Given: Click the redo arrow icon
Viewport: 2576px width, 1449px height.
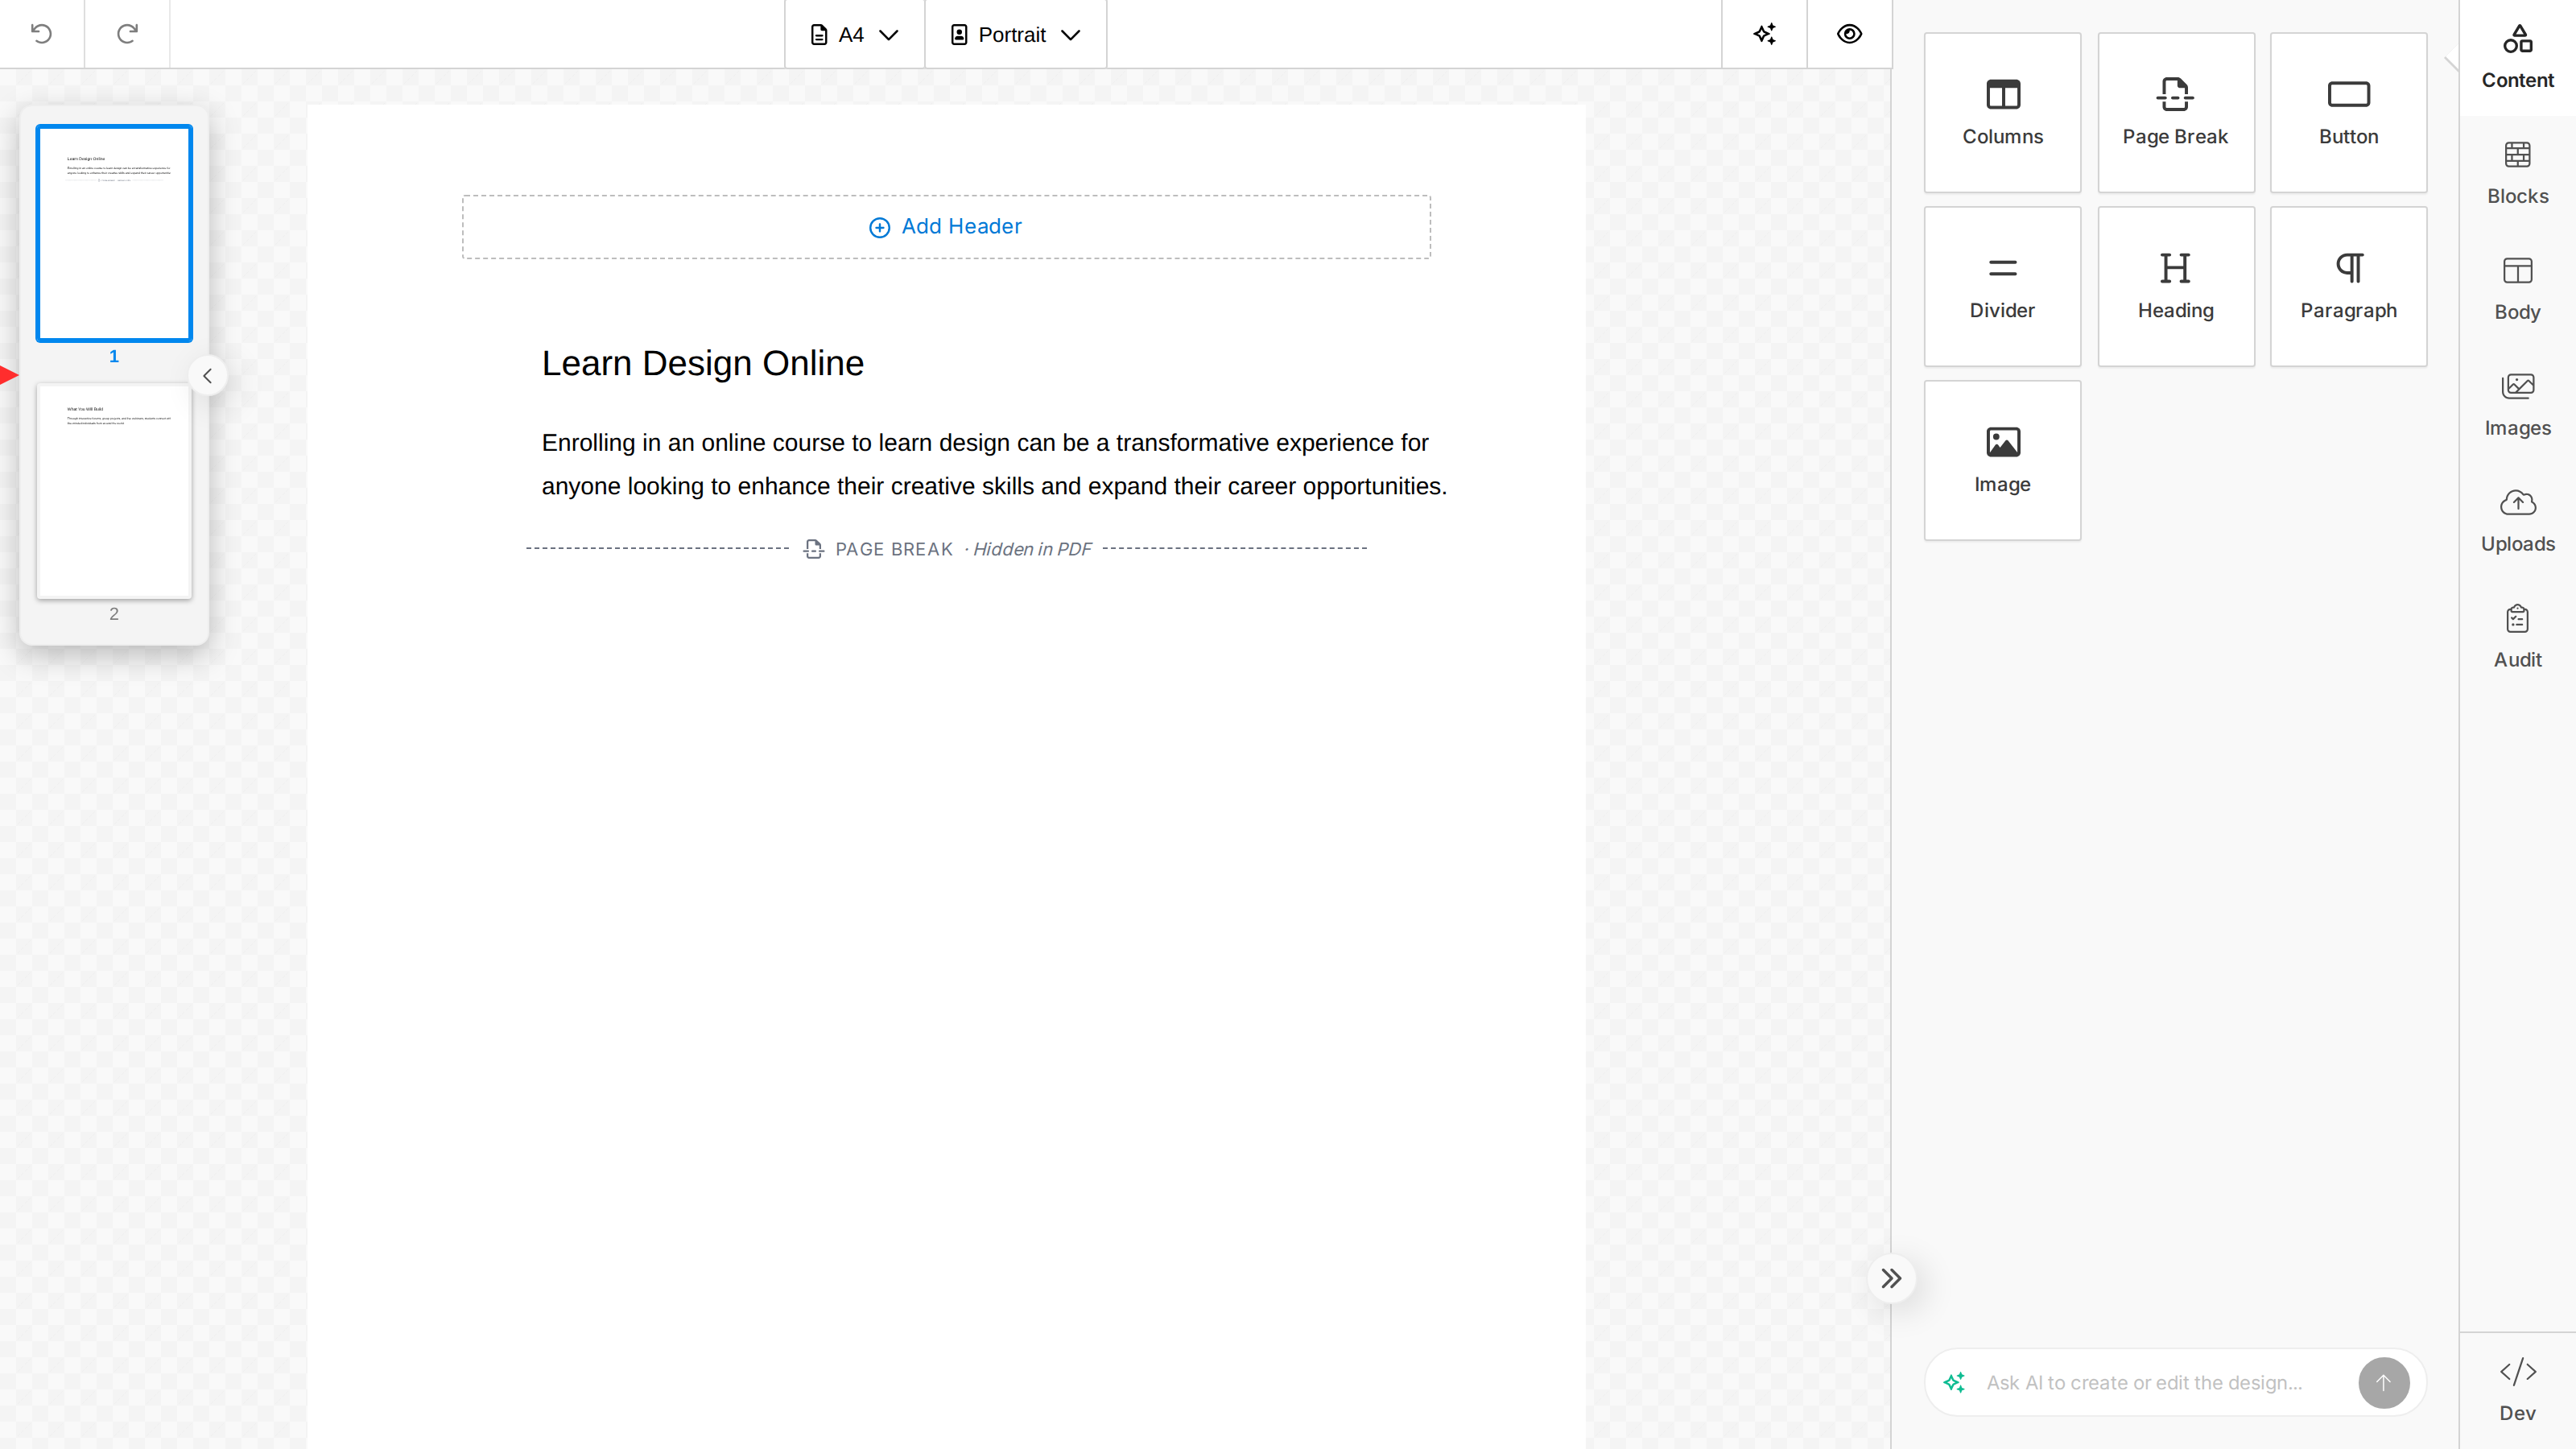Looking at the screenshot, I should coord(127,34).
